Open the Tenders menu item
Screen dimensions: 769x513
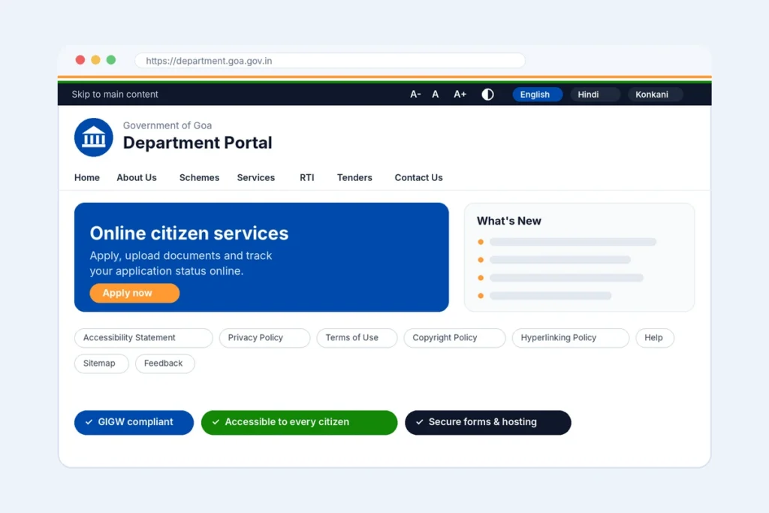[x=354, y=177]
